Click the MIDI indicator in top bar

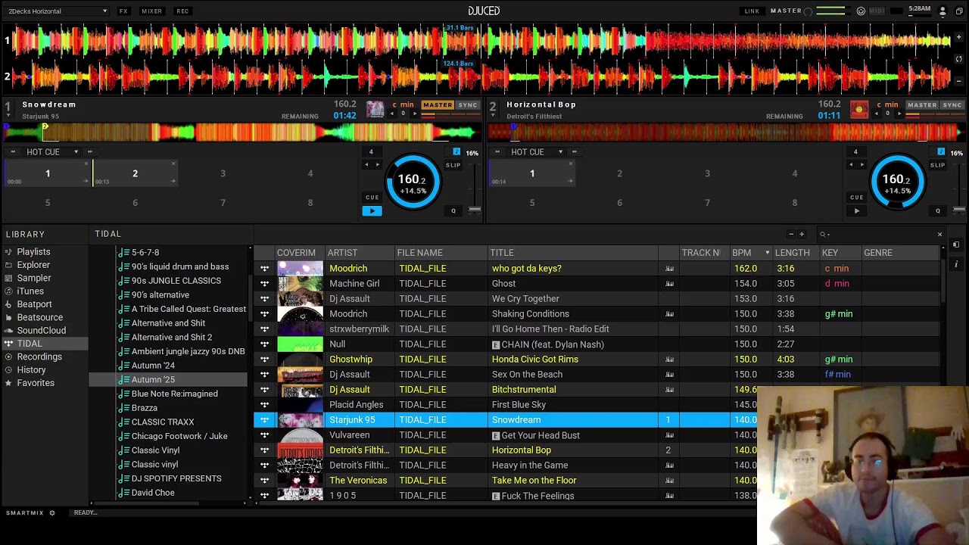coord(877,11)
